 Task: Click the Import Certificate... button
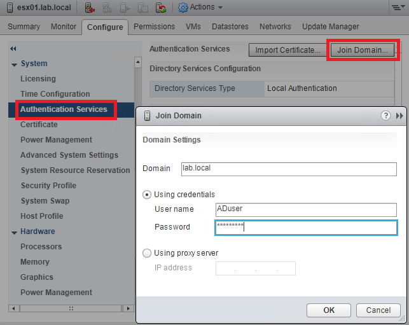pos(288,50)
